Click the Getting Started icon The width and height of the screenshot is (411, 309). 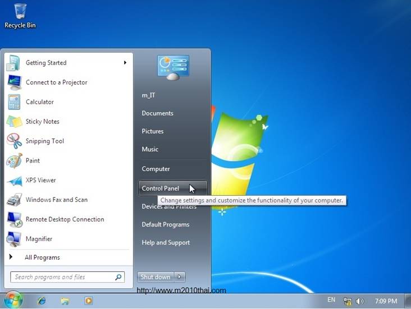point(13,63)
